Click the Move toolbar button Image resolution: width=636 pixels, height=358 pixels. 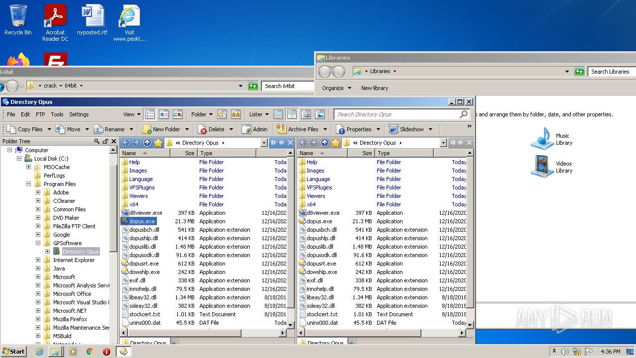coord(69,129)
